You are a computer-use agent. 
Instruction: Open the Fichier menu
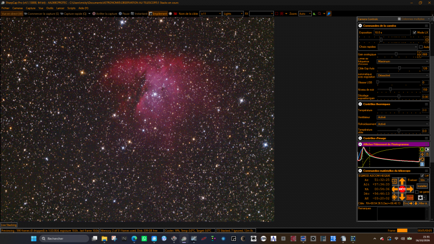tap(5, 8)
